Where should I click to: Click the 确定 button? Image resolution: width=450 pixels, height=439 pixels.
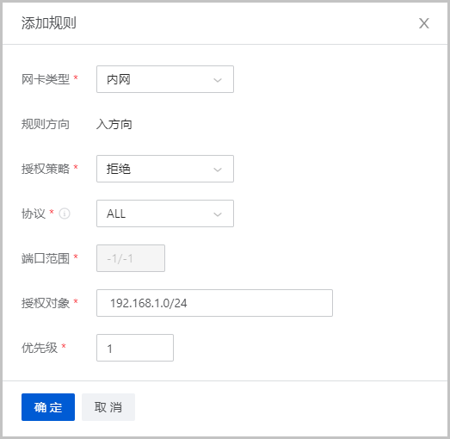pos(48,407)
